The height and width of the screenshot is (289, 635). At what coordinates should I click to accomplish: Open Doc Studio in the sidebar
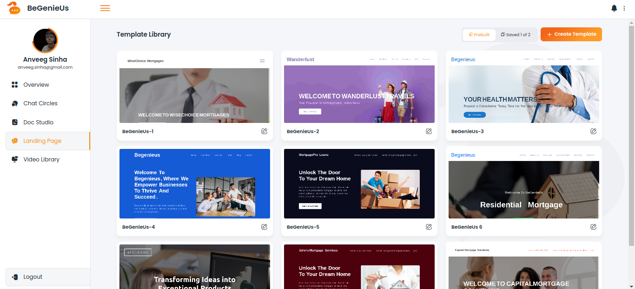47,122
